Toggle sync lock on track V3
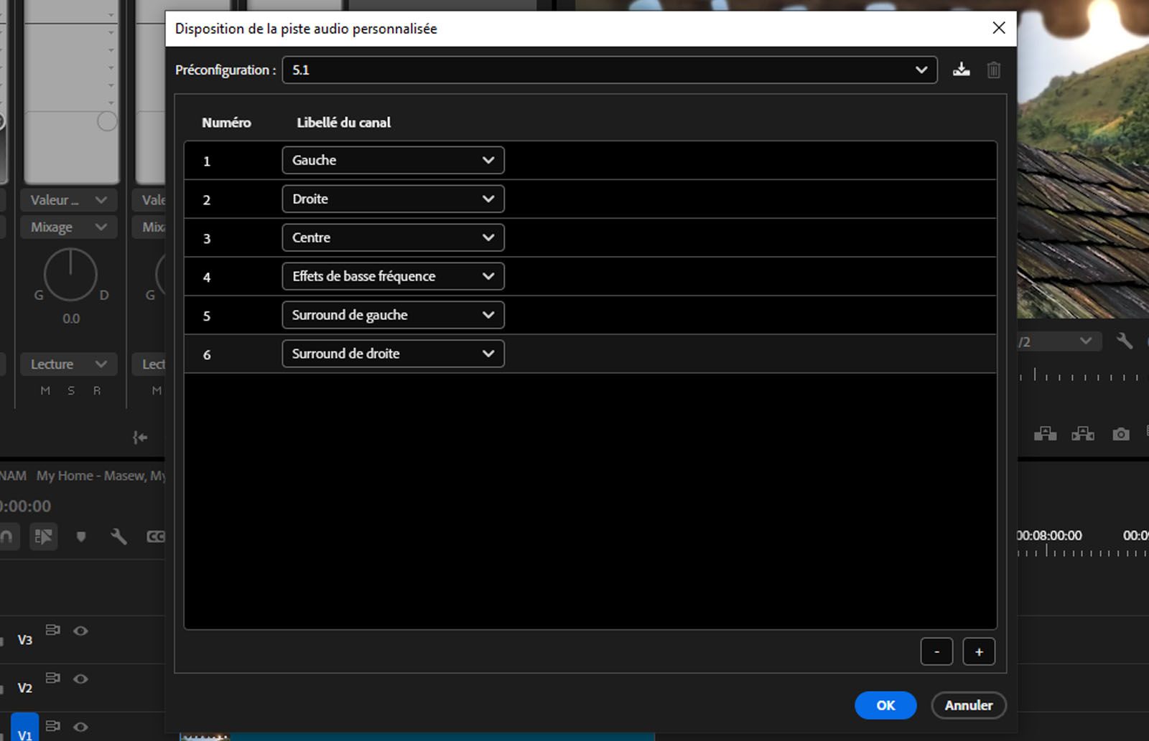Image resolution: width=1149 pixels, height=741 pixels. point(52,630)
